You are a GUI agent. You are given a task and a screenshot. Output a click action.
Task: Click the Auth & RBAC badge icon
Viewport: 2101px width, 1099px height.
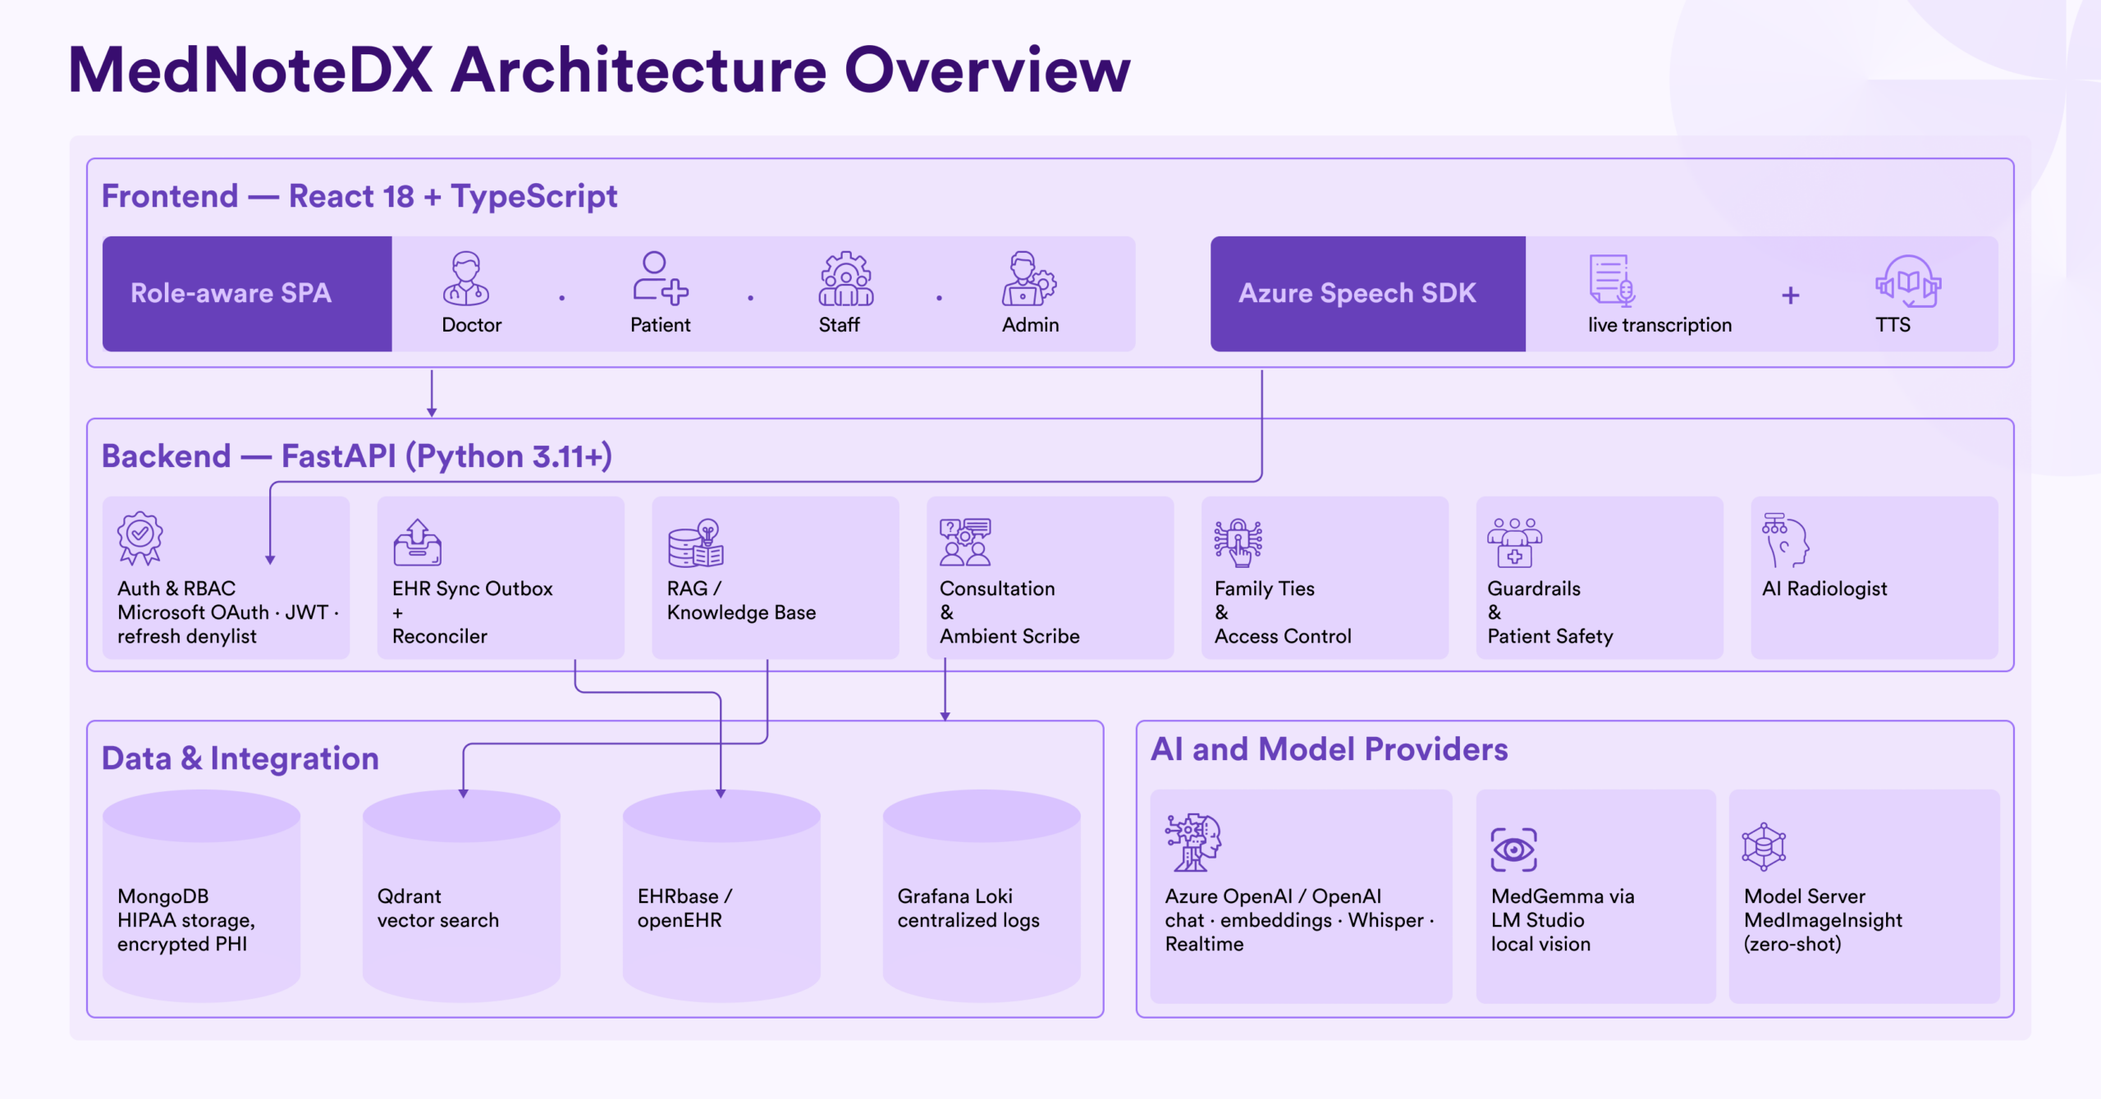140,538
